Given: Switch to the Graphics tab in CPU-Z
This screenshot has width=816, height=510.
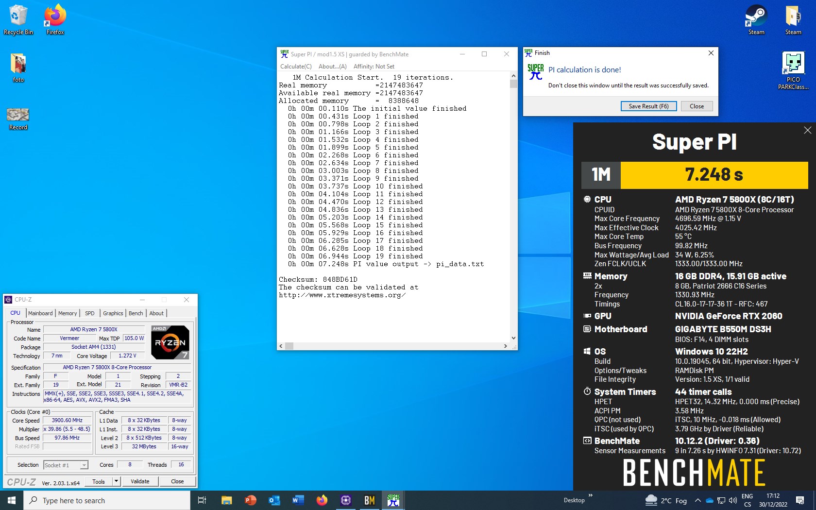Looking at the screenshot, I should point(113,313).
